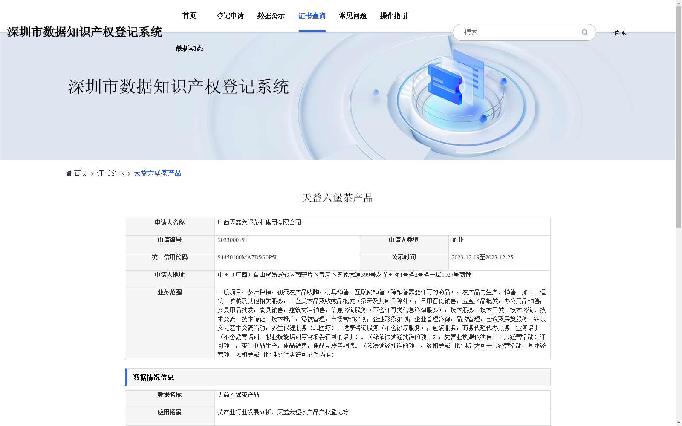Select application number 2023000191
This screenshot has height=426, width=682.
[x=232, y=240]
